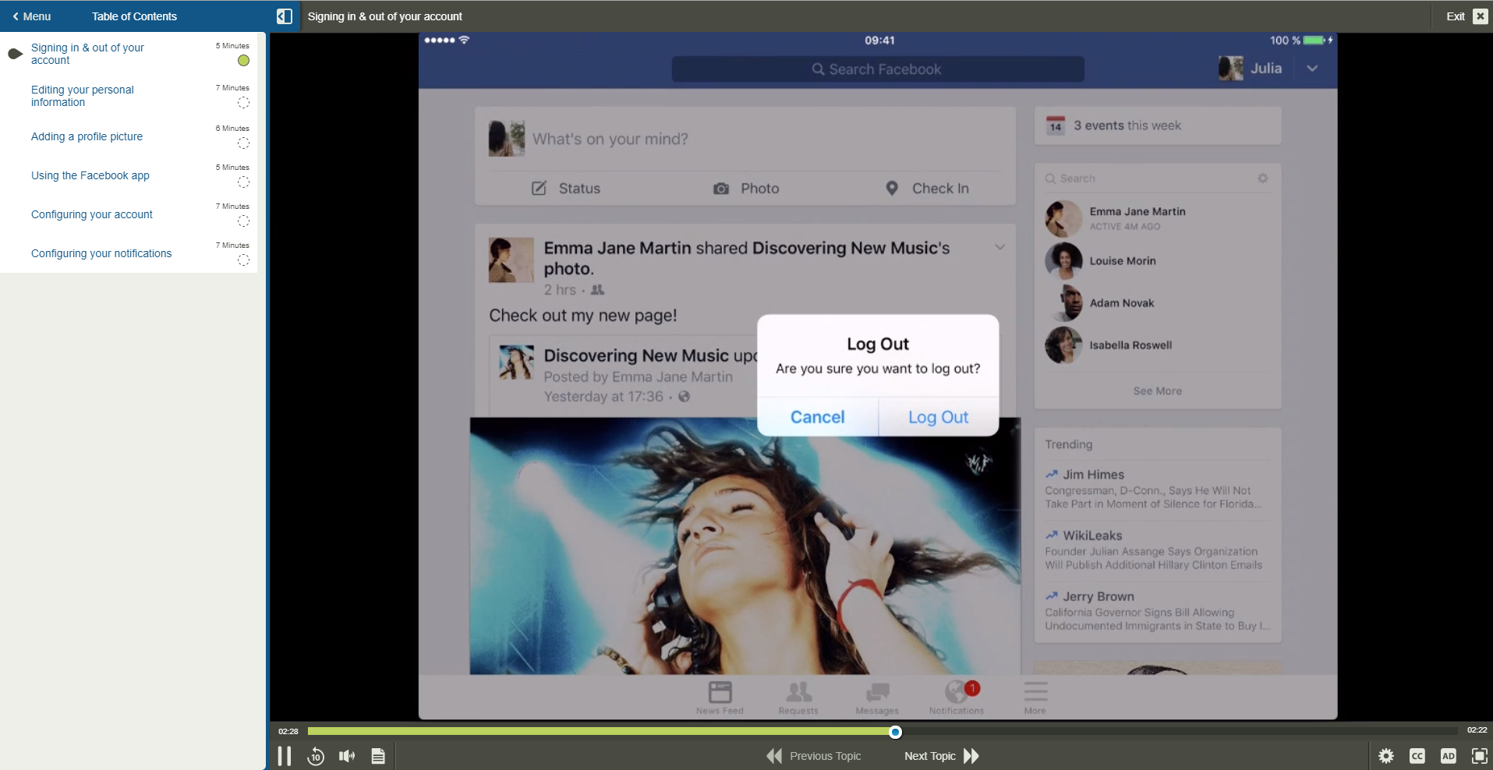Open the video transcript
1493x770 pixels.
377,755
